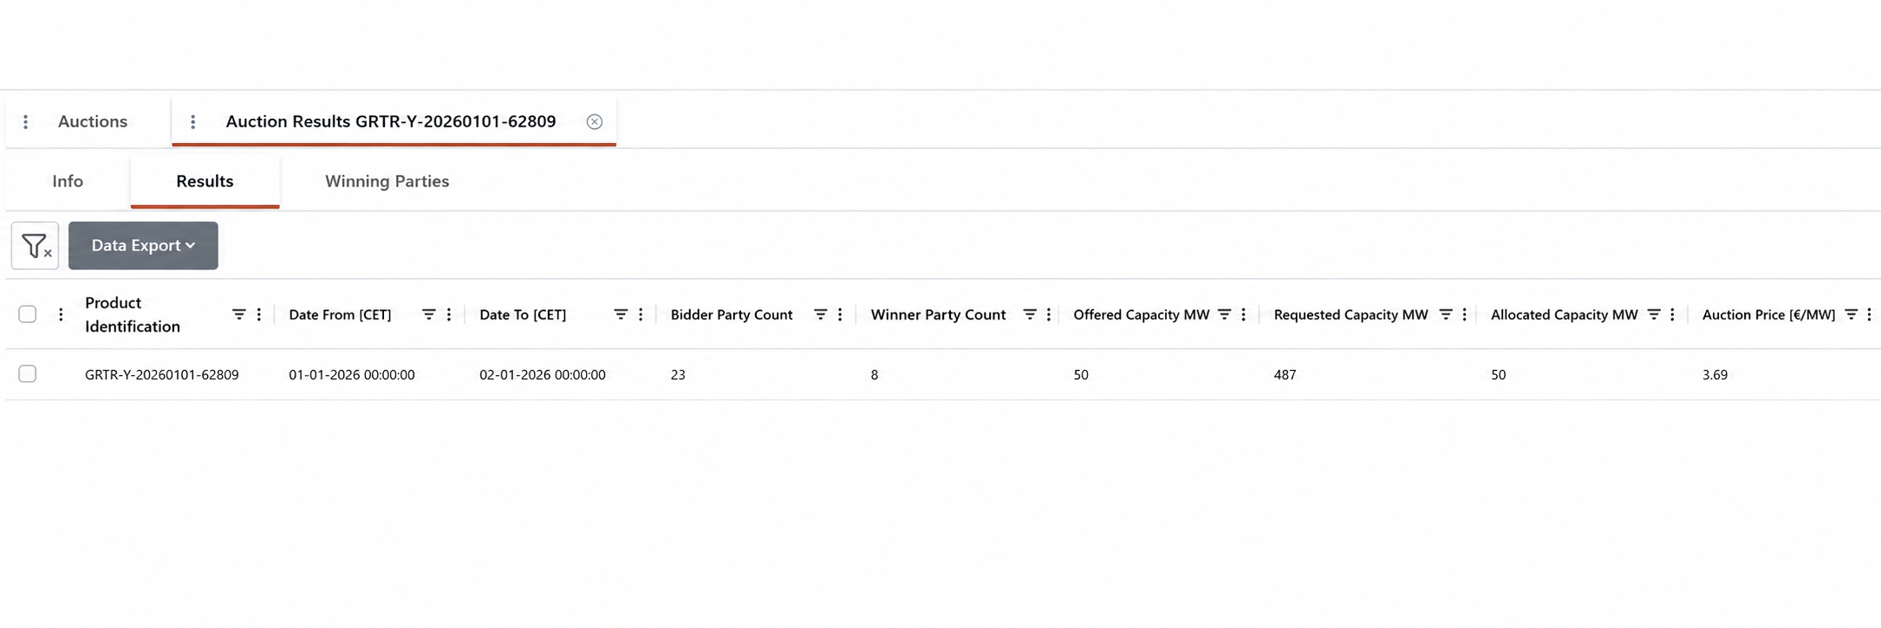The image size is (1881, 628).
Task: Open filter for Product Identification column
Action: [x=239, y=314]
